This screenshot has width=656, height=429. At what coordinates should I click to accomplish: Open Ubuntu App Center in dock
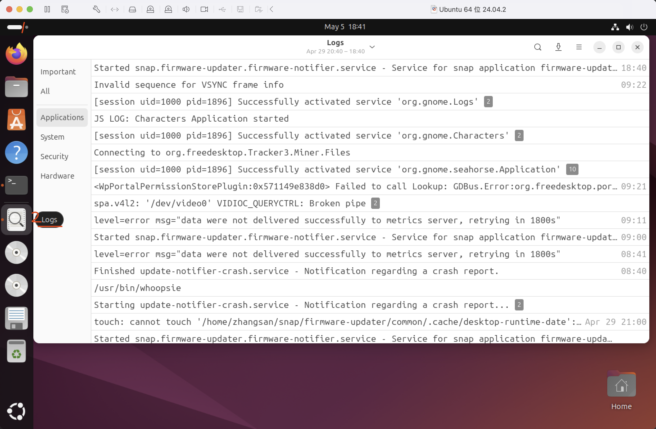(x=16, y=120)
